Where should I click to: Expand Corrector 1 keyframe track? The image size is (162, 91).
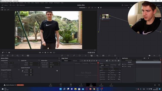(127, 64)
